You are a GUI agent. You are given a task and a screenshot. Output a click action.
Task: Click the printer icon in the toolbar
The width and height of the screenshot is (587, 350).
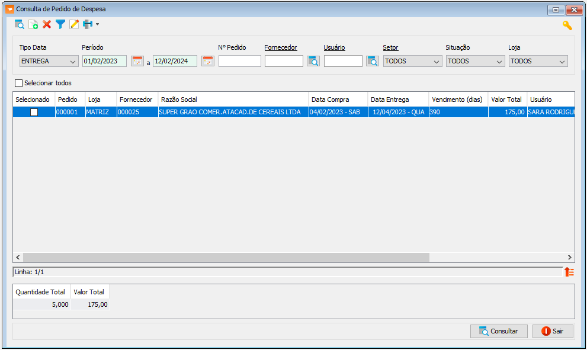coord(88,25)
